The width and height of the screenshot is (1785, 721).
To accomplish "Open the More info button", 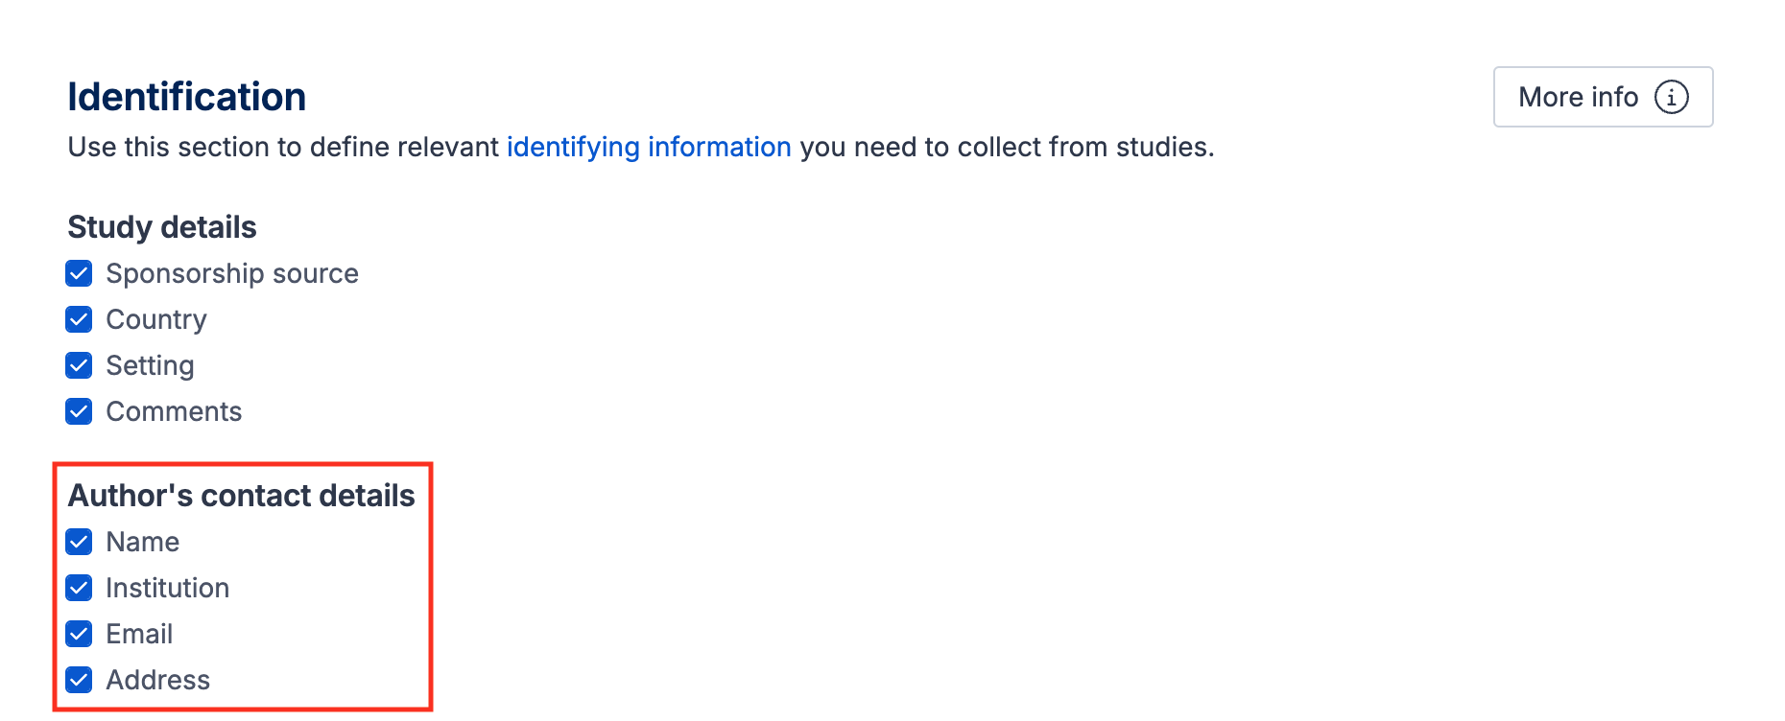I will [x=1579, y=97].
